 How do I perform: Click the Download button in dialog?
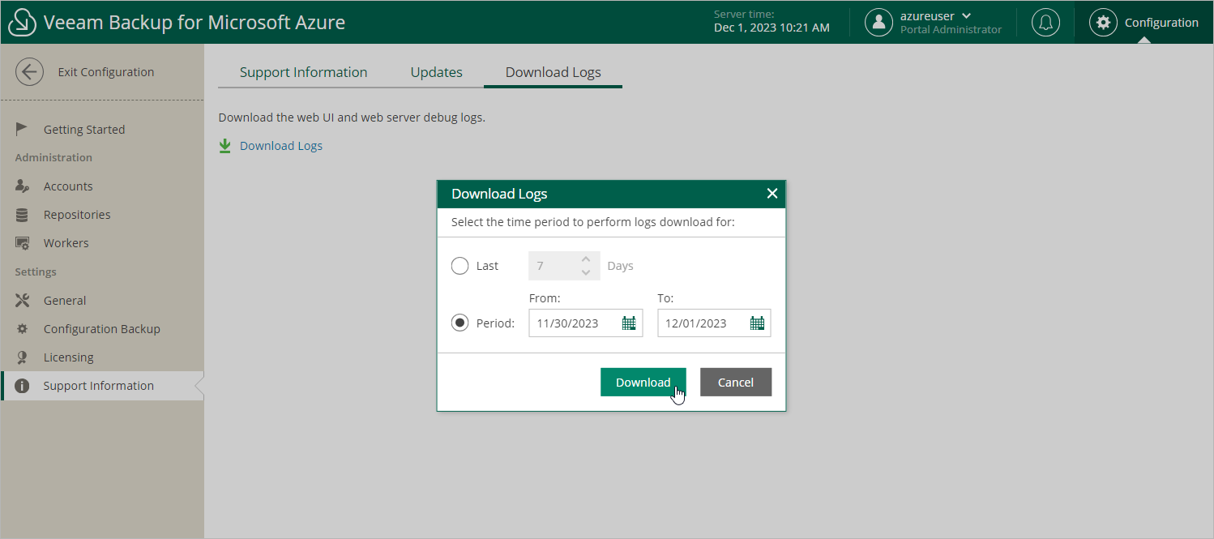click(x=643, y=382)
